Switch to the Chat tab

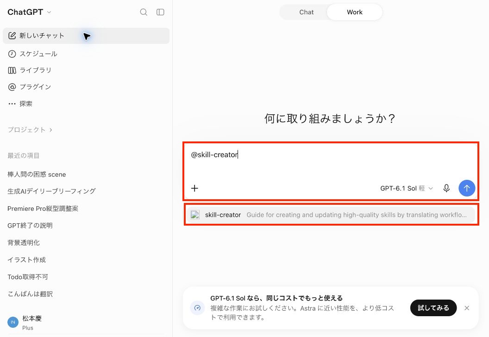[x=306, y=12]
